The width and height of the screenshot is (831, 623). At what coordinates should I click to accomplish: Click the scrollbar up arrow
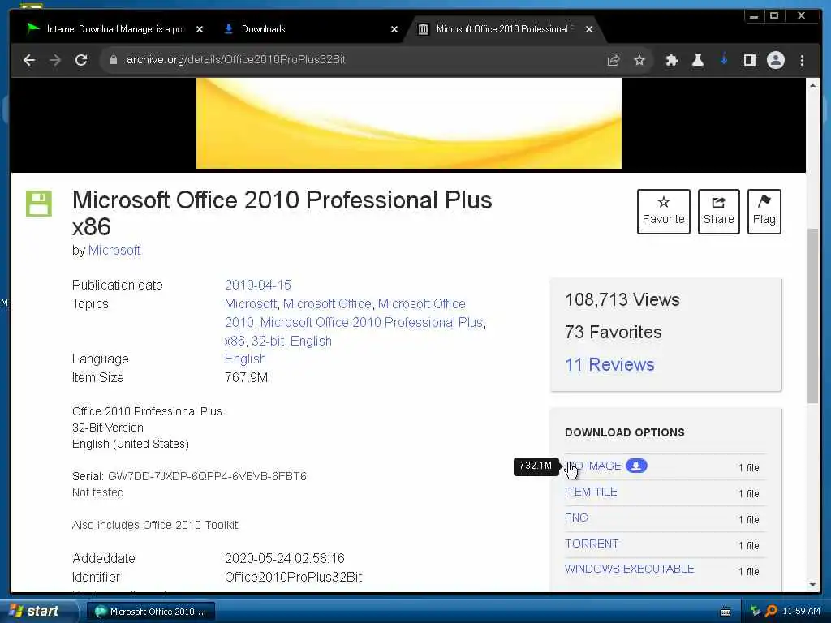click(812, 85)
